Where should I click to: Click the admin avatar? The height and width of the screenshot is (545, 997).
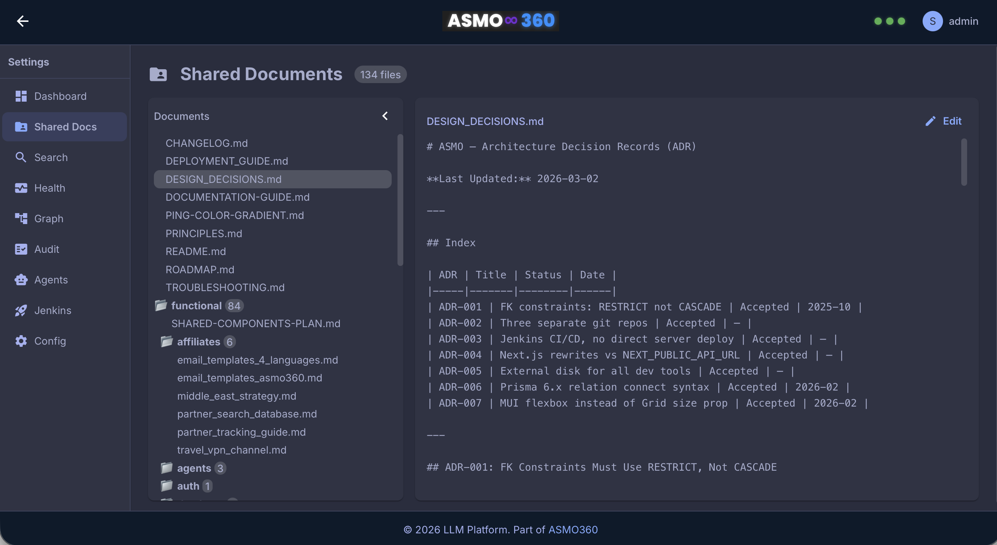[933, 21]
